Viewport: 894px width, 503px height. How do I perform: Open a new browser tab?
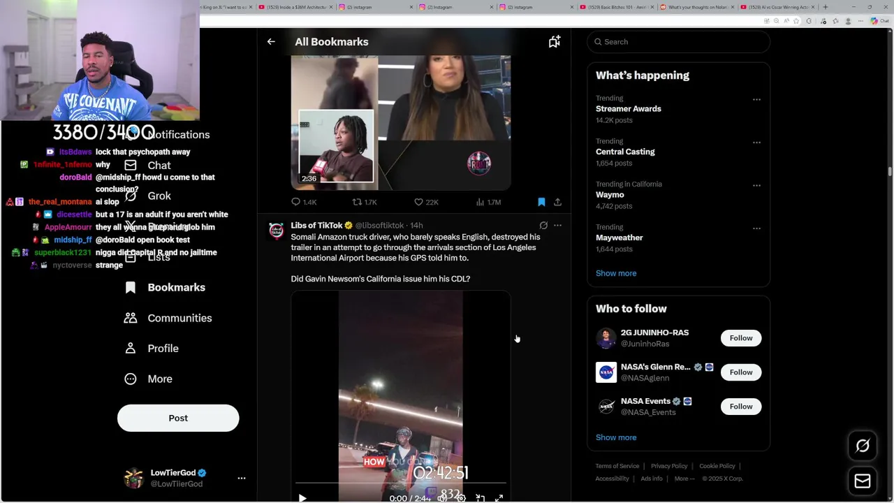click(x=826, y=7)
